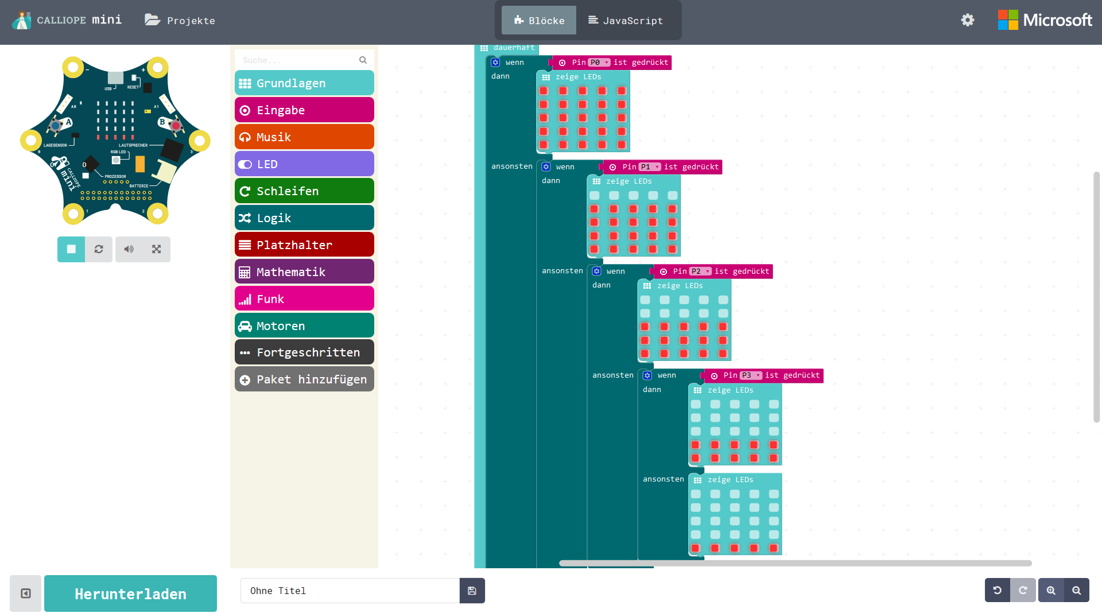Select the dauerhaft forever block
The height and width of the screenshot is (613, 1102).
pyautogui.click(x=513, y=48)
